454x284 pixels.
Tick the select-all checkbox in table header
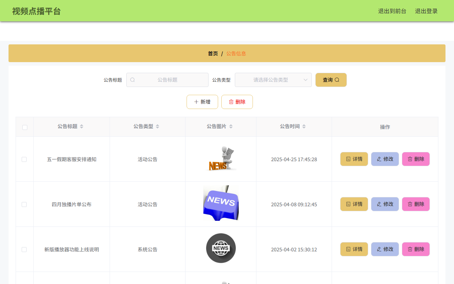(25, 127)
